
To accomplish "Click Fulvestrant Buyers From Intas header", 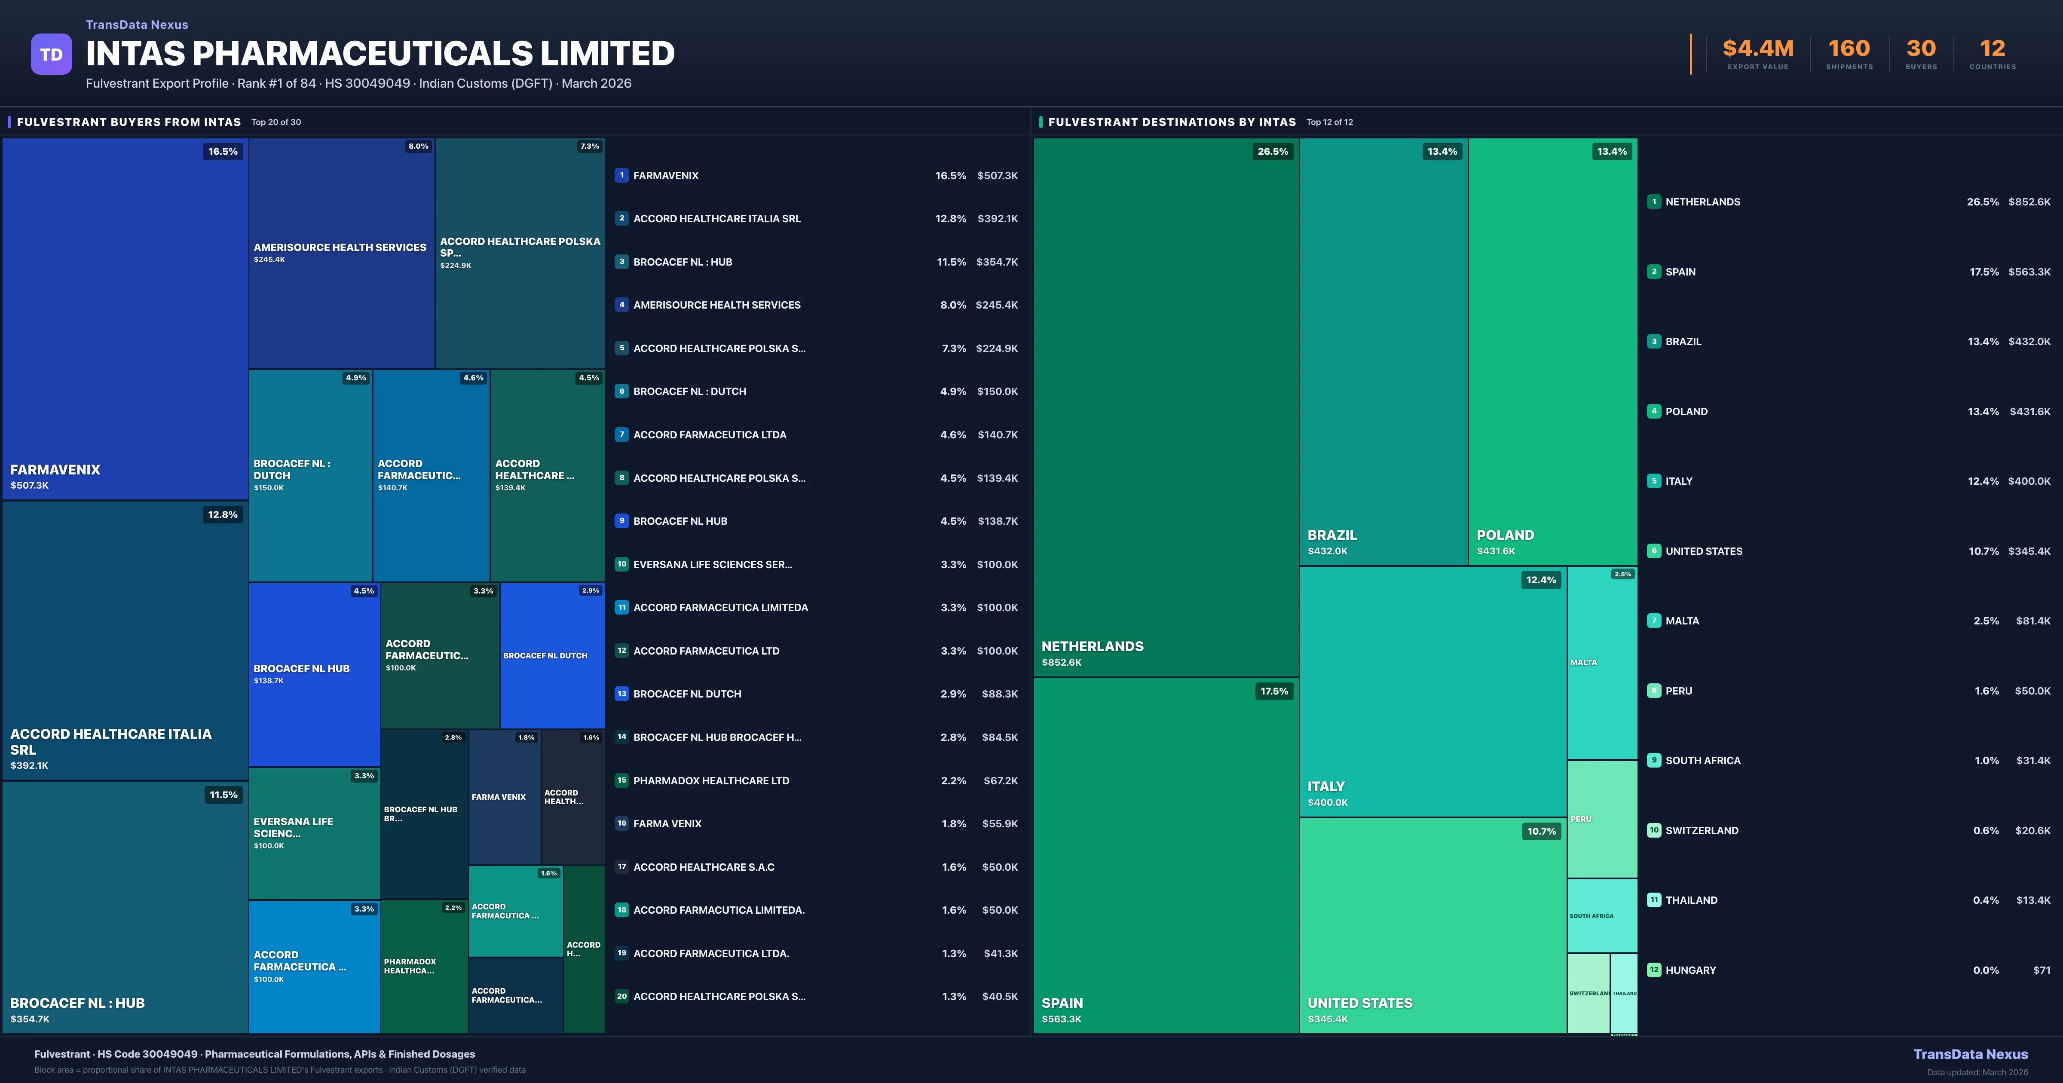I will pos(129,122).
